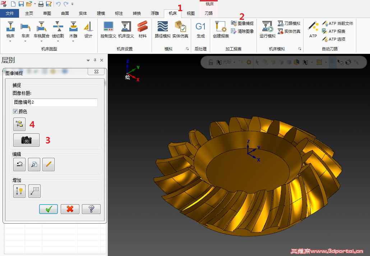Click G1 生成 post-process button
This screenshot has height=256, width=370.
[200, 29]
